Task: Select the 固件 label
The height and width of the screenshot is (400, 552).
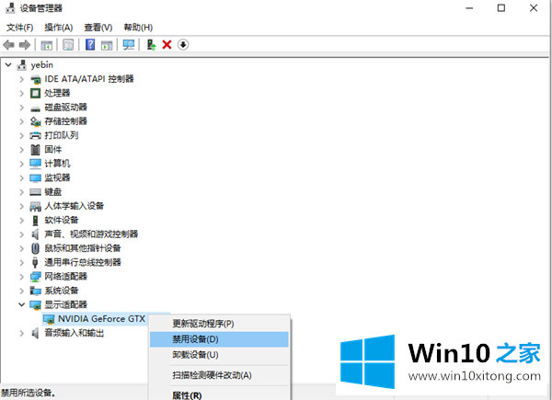Action: tap(53, 150)
